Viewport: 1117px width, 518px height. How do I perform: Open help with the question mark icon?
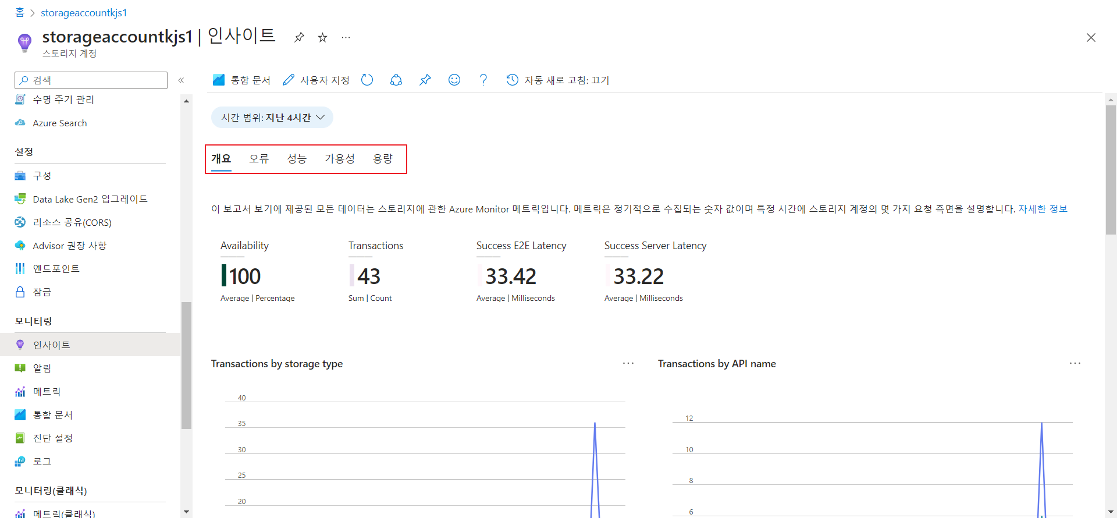(x=483, y=80)
